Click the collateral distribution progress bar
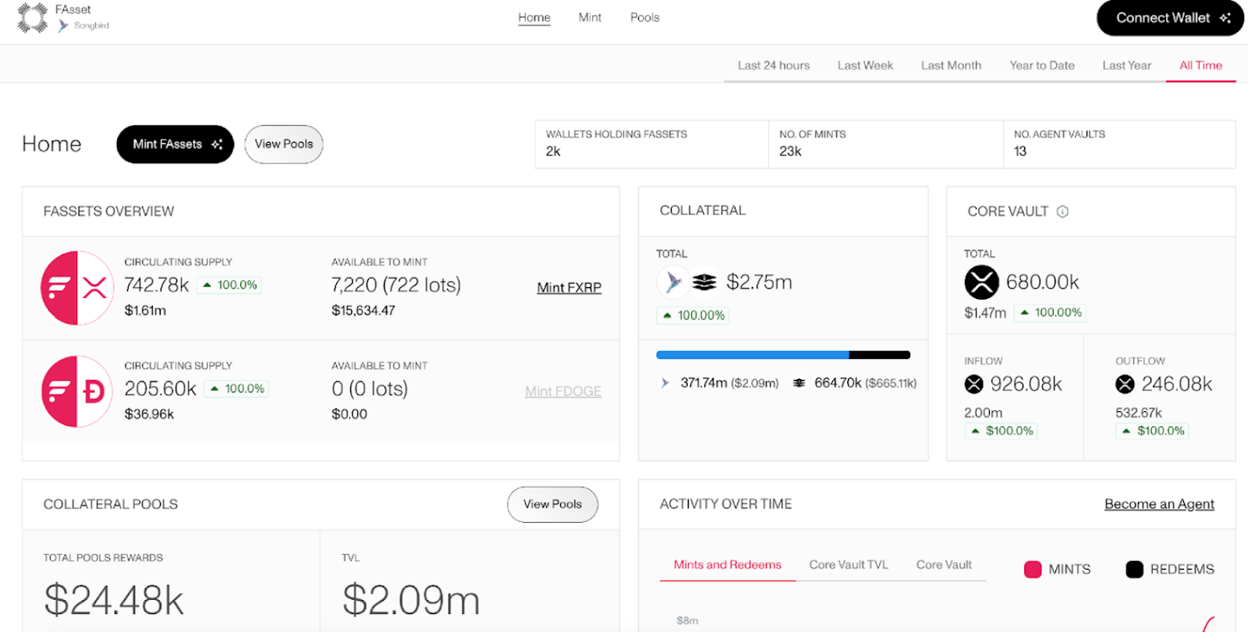Image resolution: width=1248 pixels, height=632 pixels. [783, 355]
